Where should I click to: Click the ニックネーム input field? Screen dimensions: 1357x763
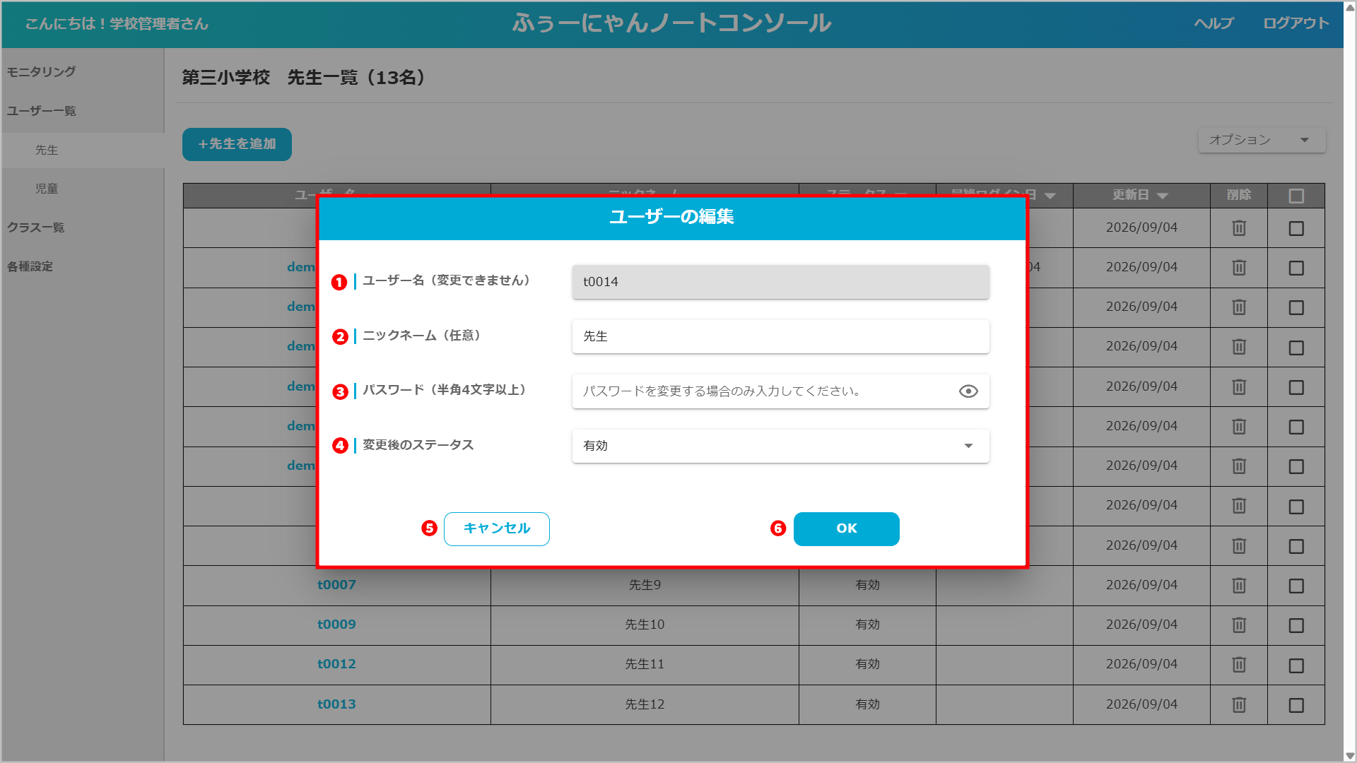(x=780, y=336)
